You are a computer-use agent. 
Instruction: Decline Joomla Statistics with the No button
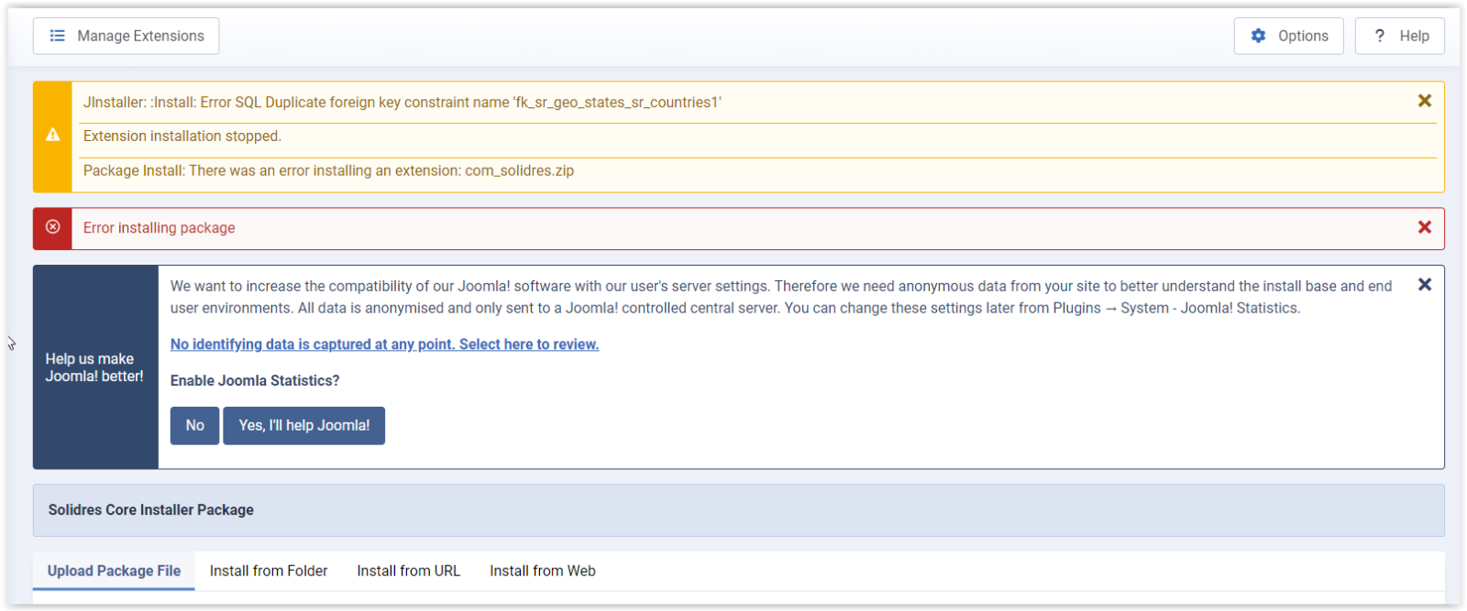point(194,426)
